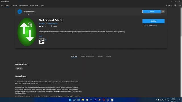Click the Install button
This screenshot has width=182, height=102.
point(152,12)
